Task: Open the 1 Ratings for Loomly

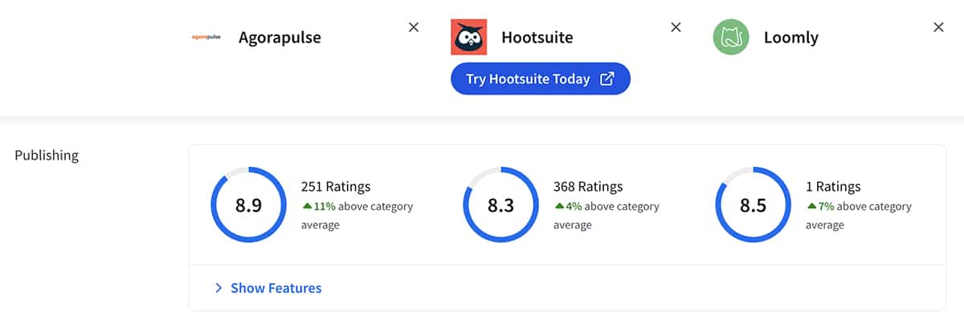Action: pyautogui.click(x=833, y=187)
